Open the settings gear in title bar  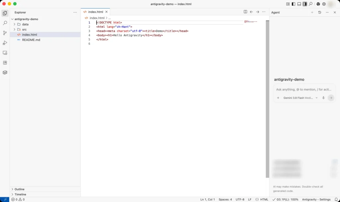point(324,4)
